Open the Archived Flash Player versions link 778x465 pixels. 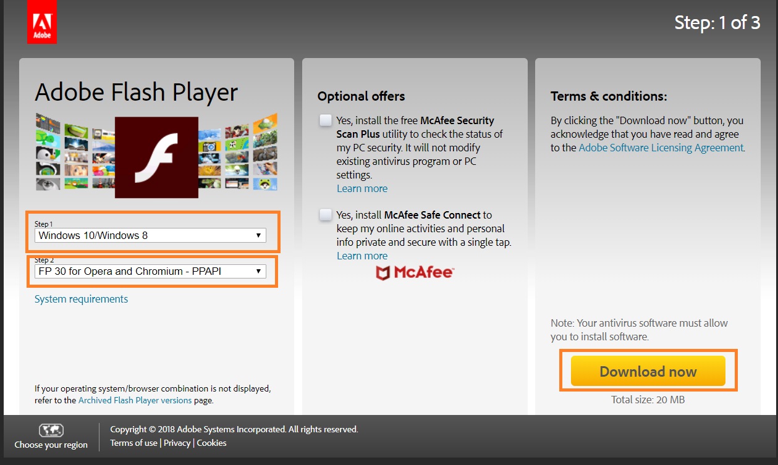[x=135, y=400]
